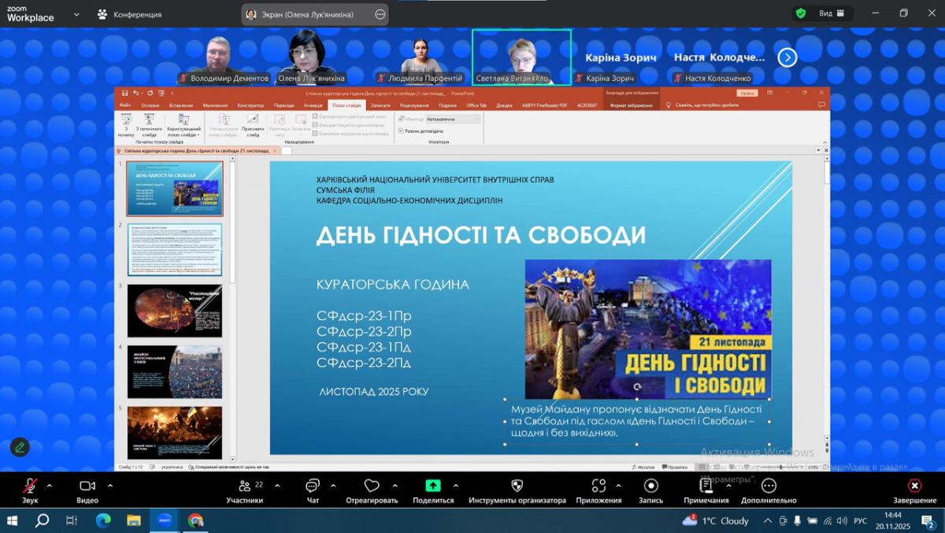Expand video options arrow beside Видео
945x533 pixels.
(x=108, y=485)
